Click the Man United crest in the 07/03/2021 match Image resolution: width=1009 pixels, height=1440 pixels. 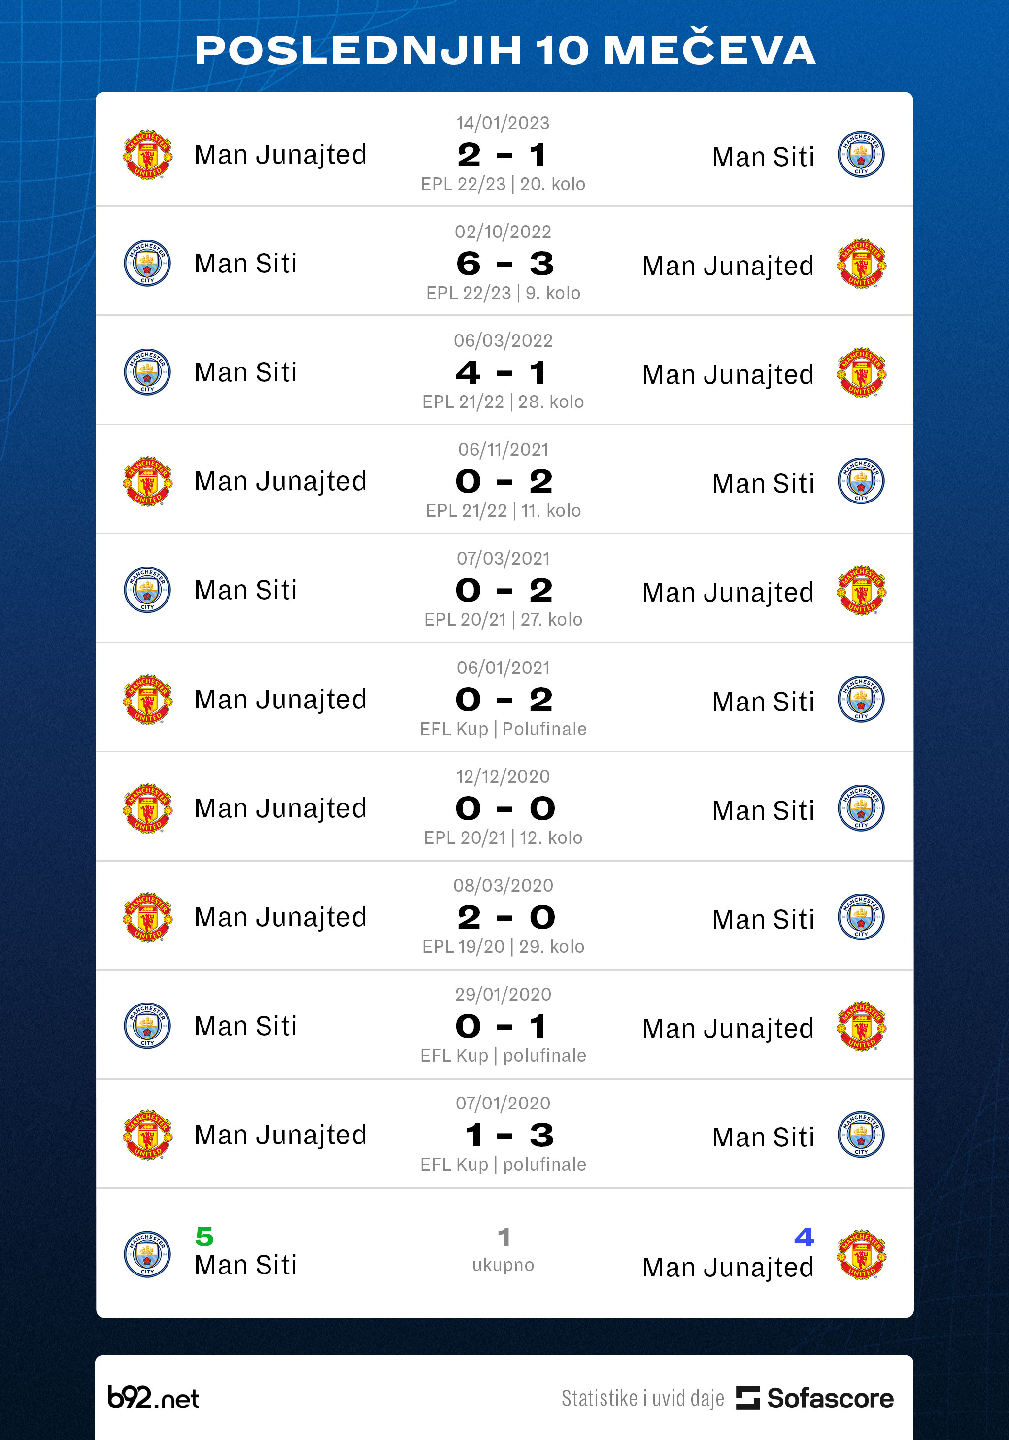(861, 591)
